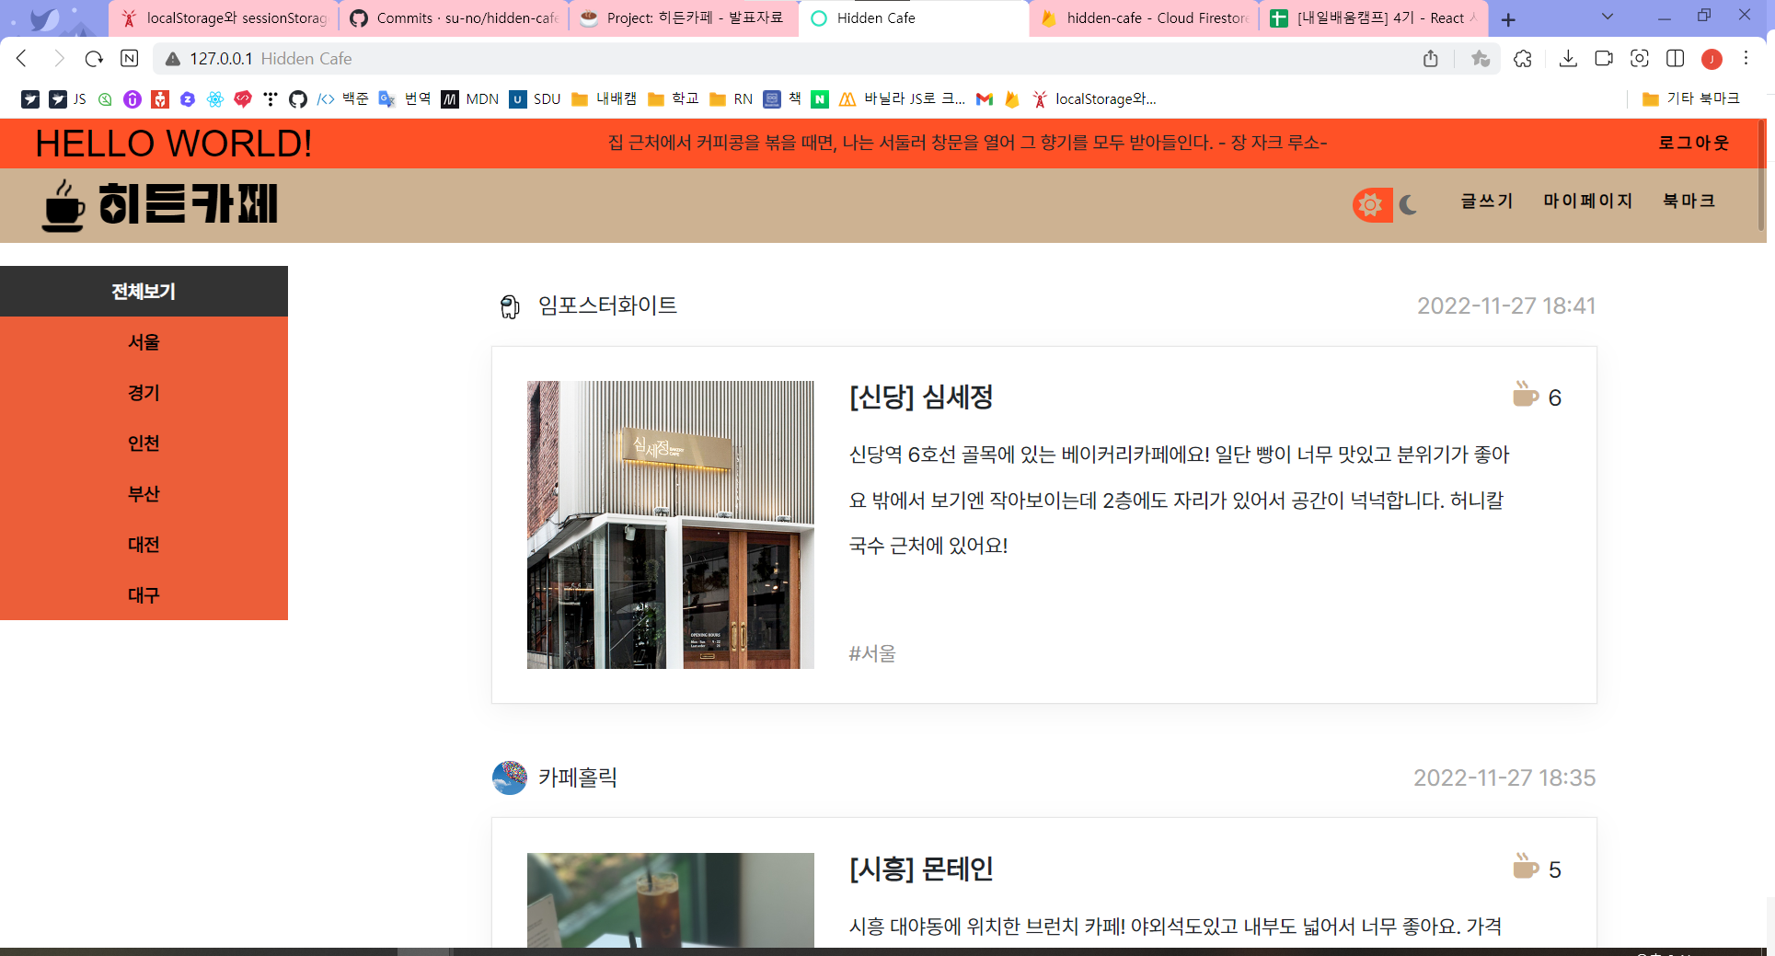Screen dimensions: 1775x956
Task: Switch to the [내일배움캠프] 4기 React tab
Action: (x=1374, y=18)
